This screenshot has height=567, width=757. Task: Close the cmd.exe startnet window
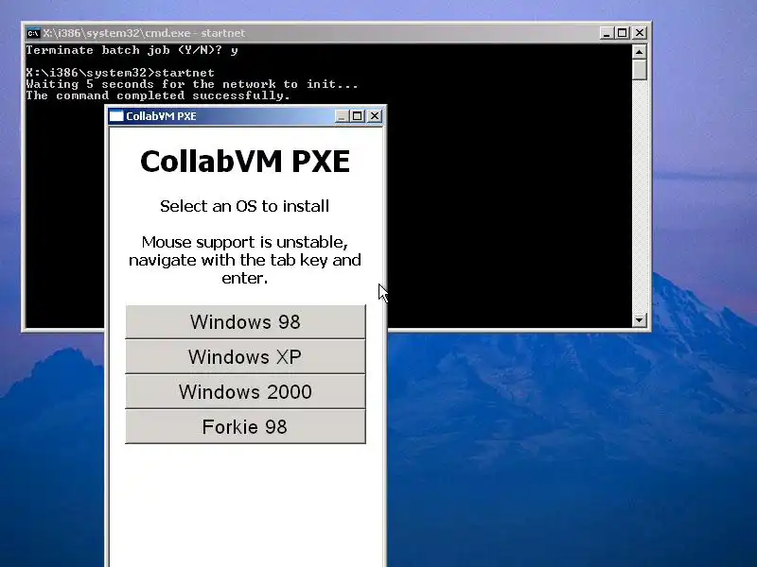(640, 33)
